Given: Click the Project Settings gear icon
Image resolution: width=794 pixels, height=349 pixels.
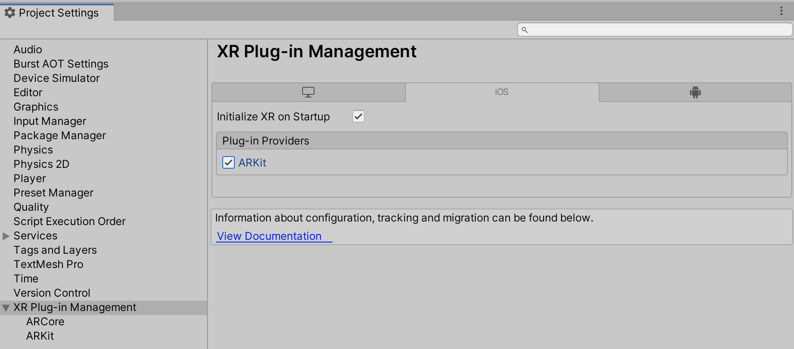Looking at the screenshot, I should (x=10, y=13).
